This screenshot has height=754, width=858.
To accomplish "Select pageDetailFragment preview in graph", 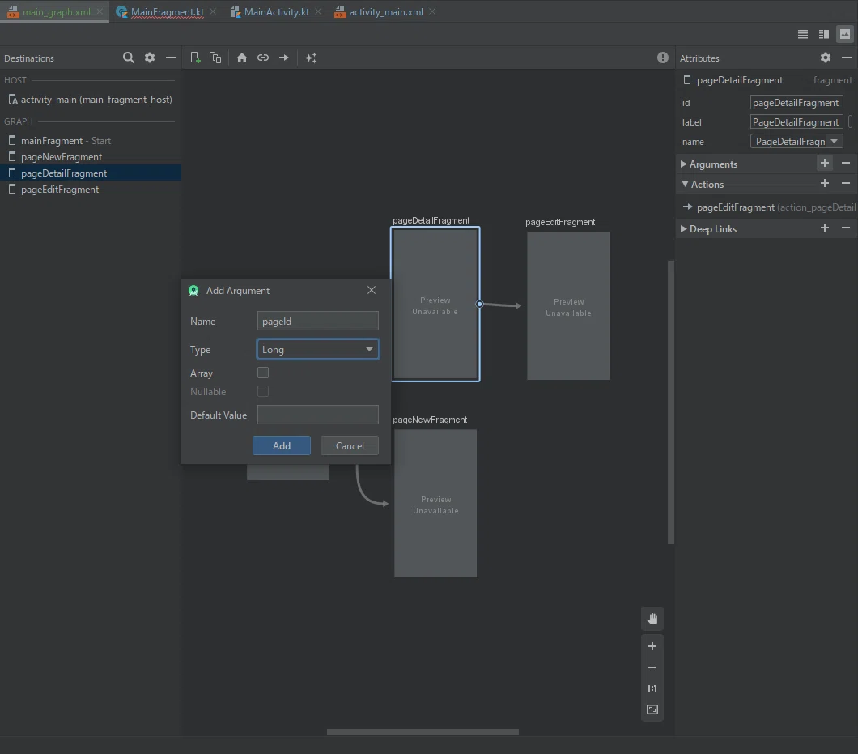I will (435, 304).
